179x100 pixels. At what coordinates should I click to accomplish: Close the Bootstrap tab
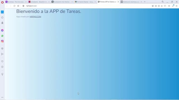point(26,2)
